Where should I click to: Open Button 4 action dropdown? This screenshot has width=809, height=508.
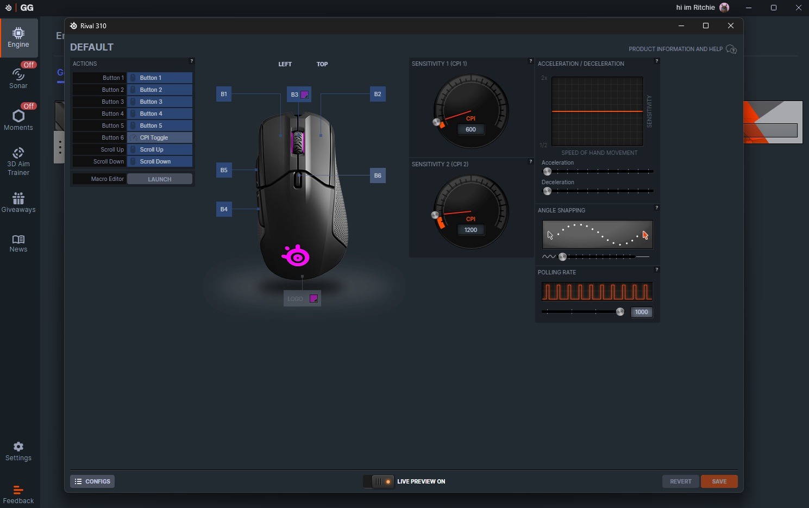160,114
